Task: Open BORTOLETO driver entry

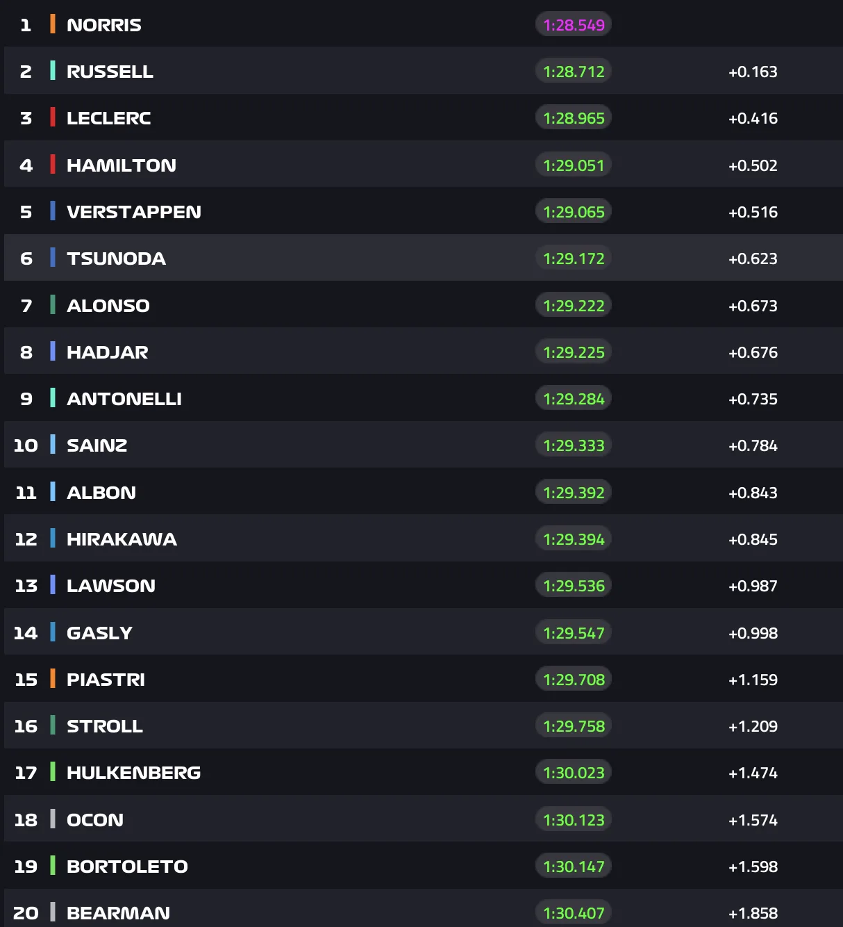Action: [127, 867]
